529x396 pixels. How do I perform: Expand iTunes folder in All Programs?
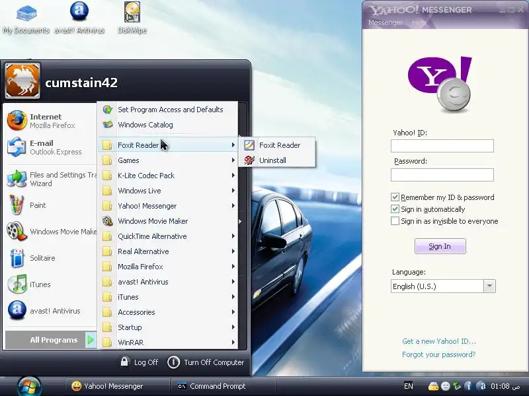pos(168,297)
